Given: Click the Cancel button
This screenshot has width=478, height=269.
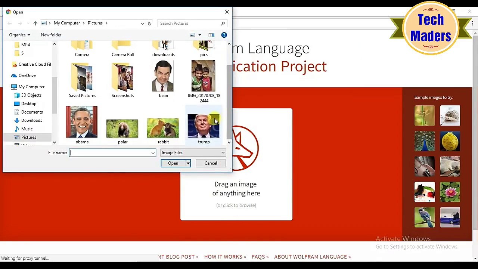Looking at the screenshot, I should tap(211, 163).
